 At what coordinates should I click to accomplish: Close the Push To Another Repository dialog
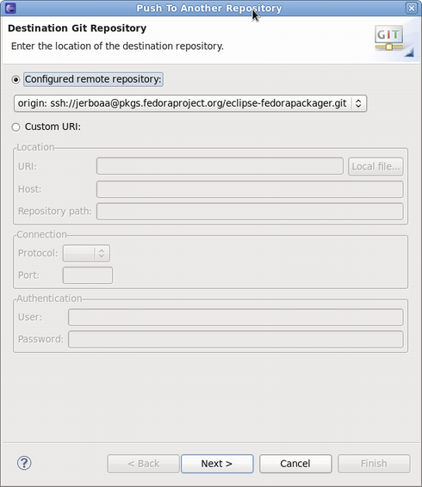point(412,8)
